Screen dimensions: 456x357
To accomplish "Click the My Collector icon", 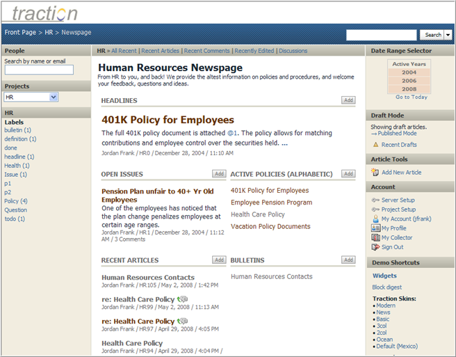I will tap(375, 238).
